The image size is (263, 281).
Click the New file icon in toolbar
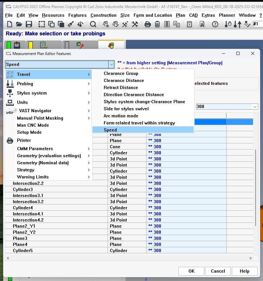click(10, 24)
